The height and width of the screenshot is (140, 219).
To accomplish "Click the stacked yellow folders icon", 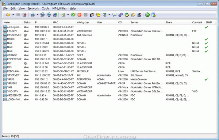I will 98,15.
